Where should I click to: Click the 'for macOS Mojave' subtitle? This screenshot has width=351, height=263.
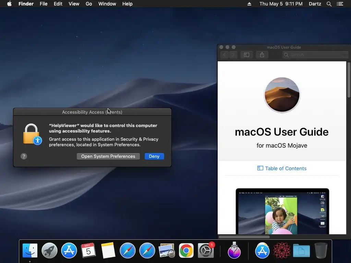click(x=282, y=146)
